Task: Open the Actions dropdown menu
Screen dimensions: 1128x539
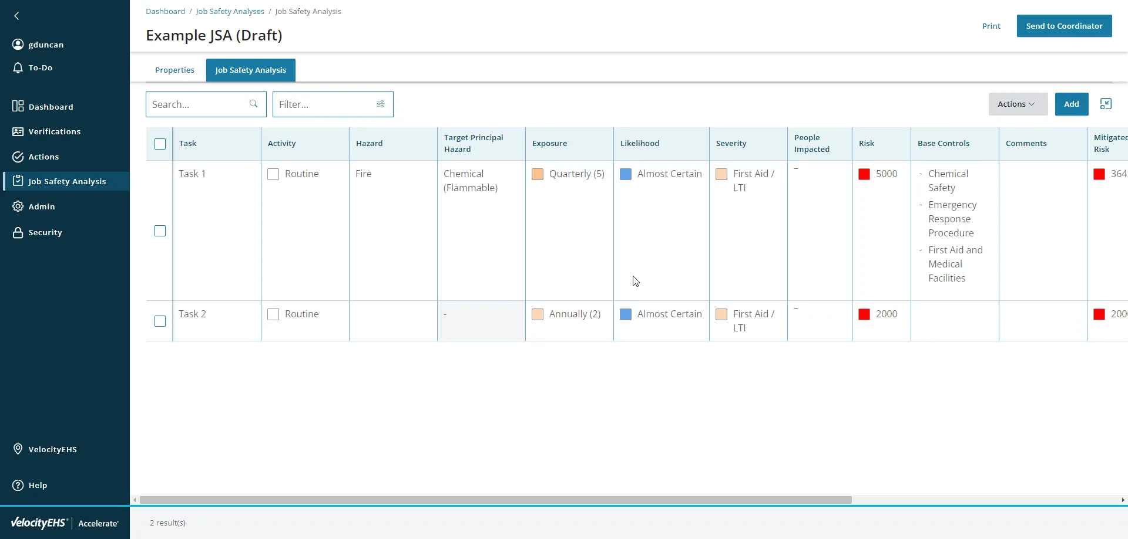Action: pyautogui.click(x=1018, y=104)
